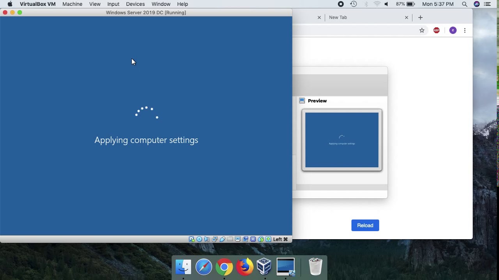Click the volume icon in the menu bar

point(386,4)
